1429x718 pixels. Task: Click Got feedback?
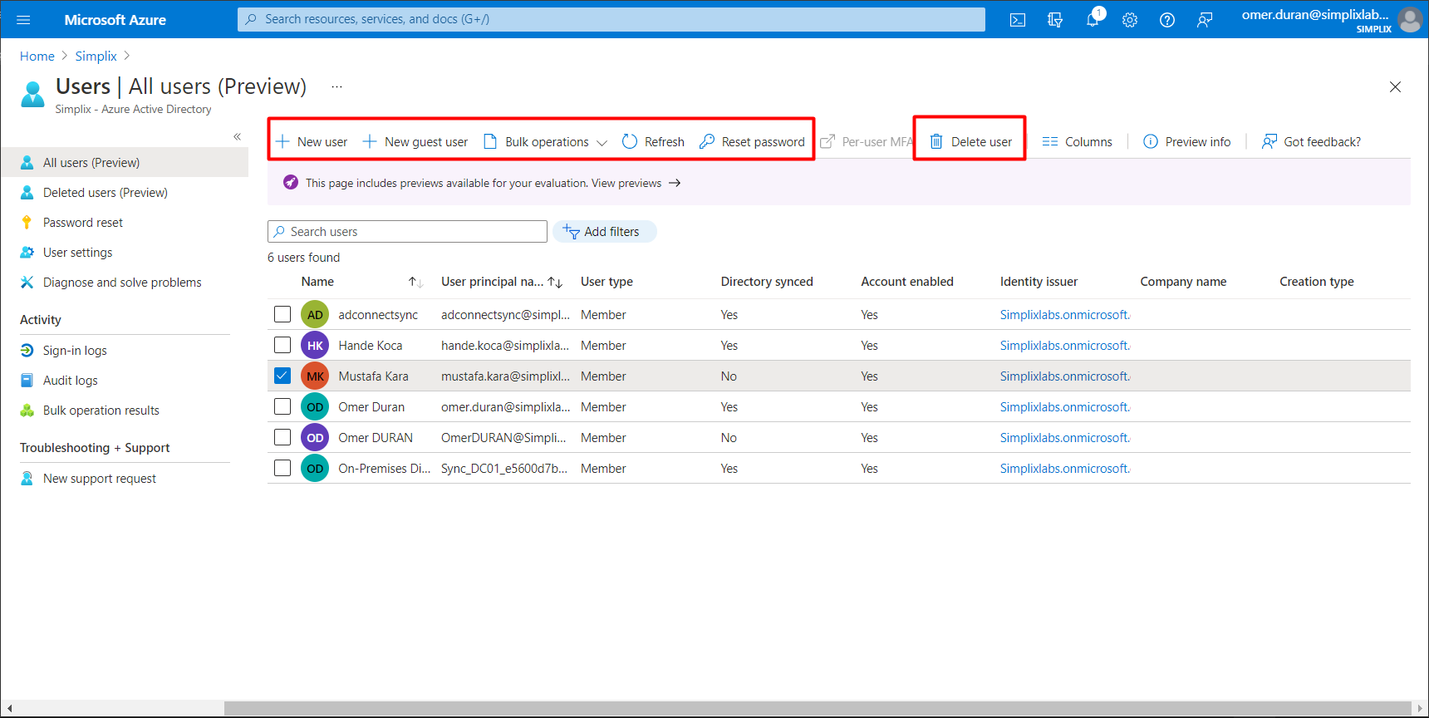pos(1311,142)
